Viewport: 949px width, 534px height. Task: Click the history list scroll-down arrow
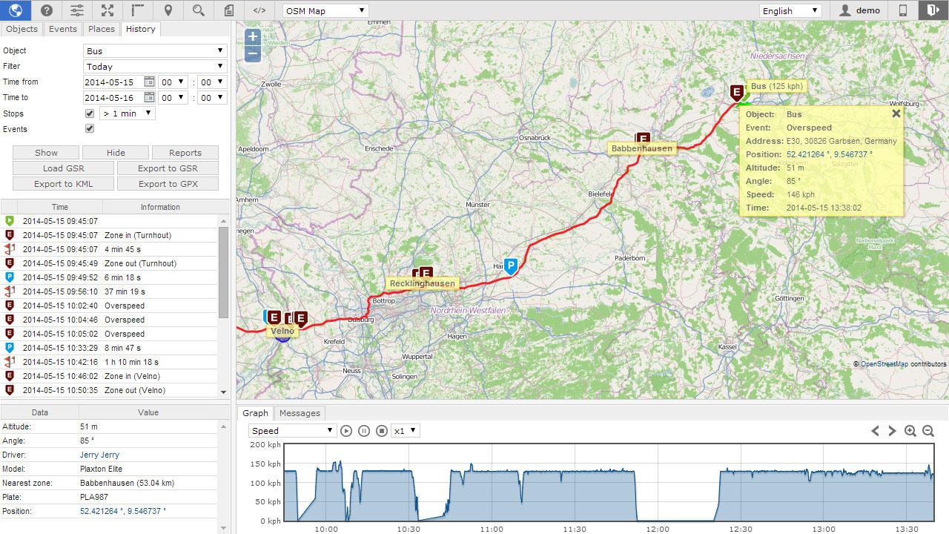(224, 392)
